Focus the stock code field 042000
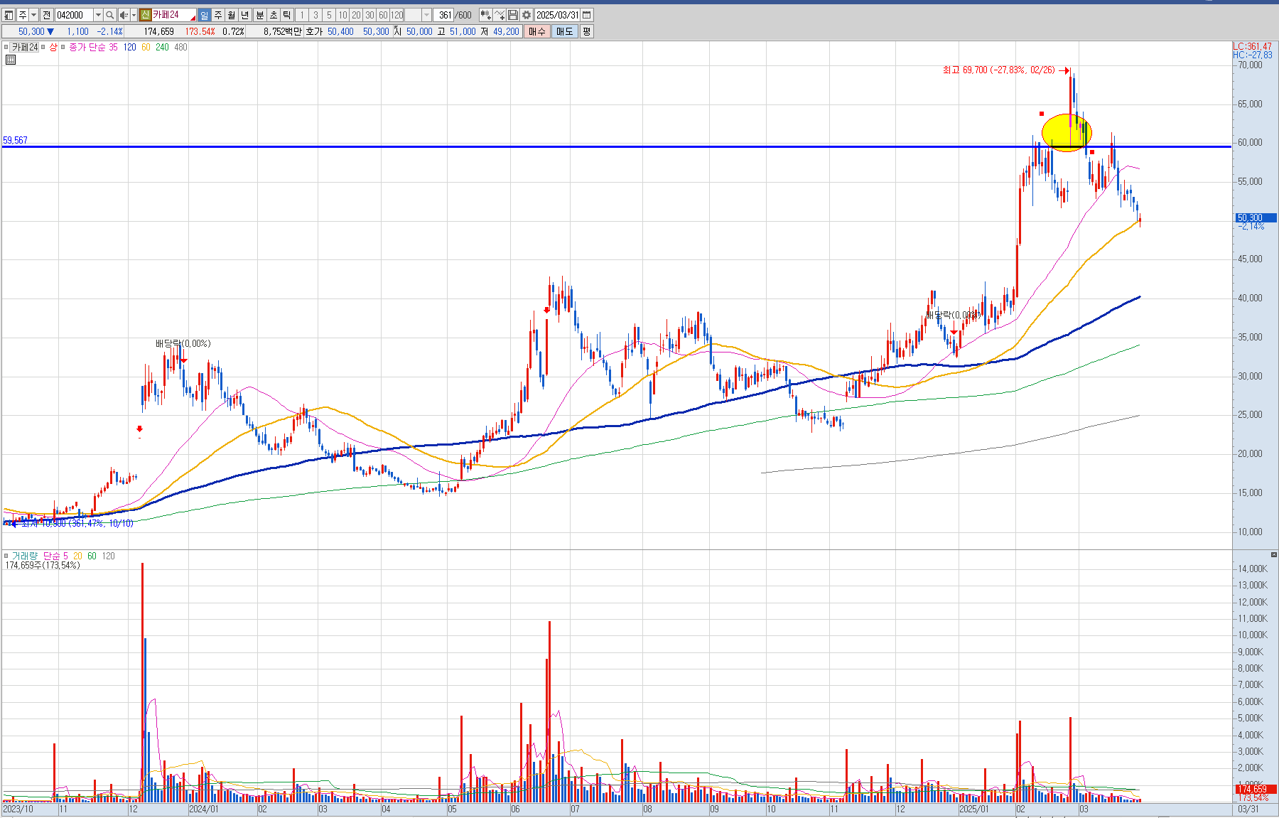 [74, 15]
